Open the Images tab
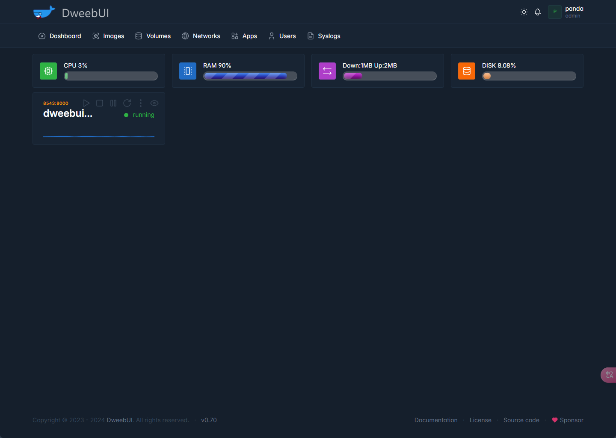The image size is (616, 438). 108,36
